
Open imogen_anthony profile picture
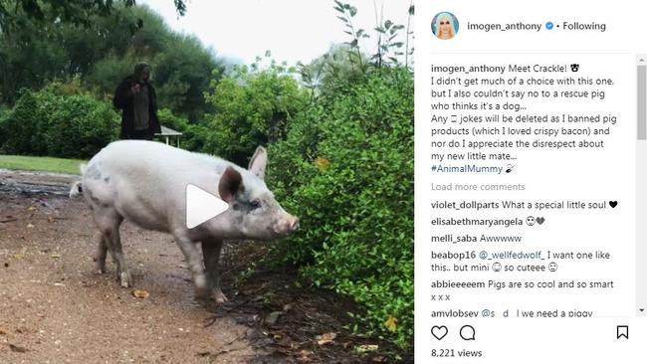445,26
